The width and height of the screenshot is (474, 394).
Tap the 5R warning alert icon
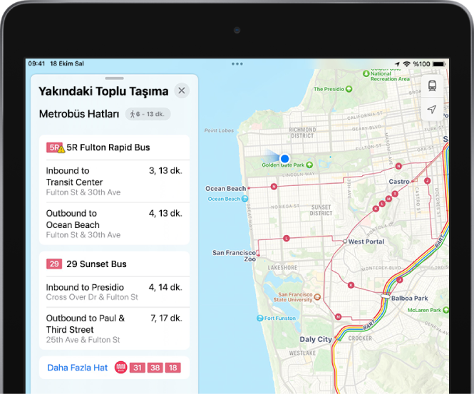(x=61, y=149)
